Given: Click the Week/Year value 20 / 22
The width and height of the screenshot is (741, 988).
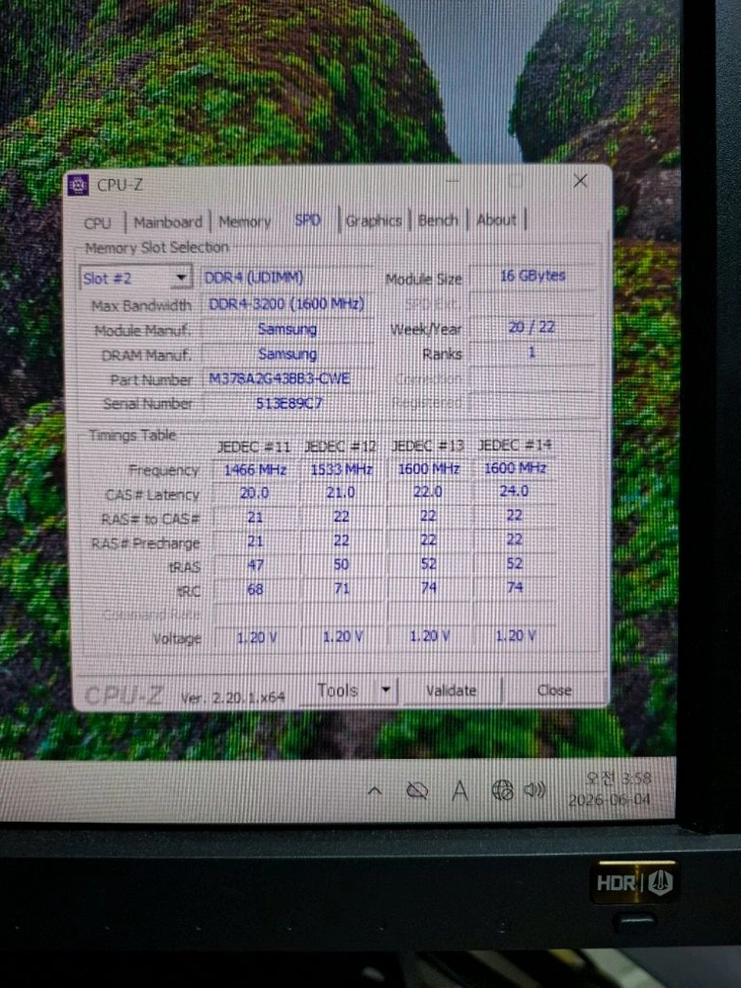Looking at the screenshot, I should 532,327.
